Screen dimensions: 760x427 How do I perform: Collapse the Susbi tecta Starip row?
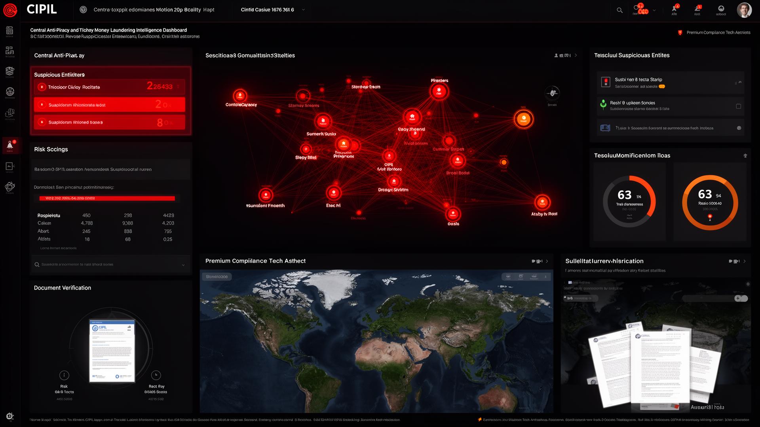click(x=739, y=82)
